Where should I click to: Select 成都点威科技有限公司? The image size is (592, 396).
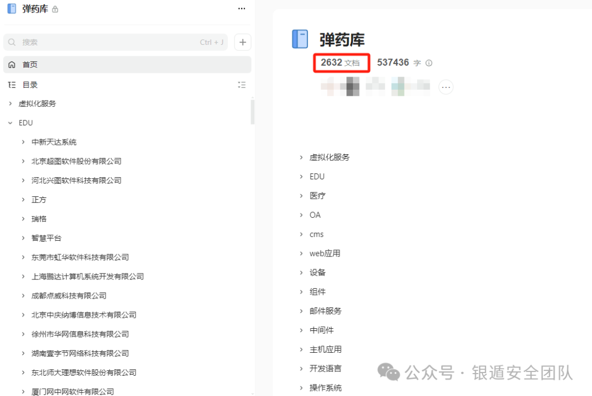point(69,296)
